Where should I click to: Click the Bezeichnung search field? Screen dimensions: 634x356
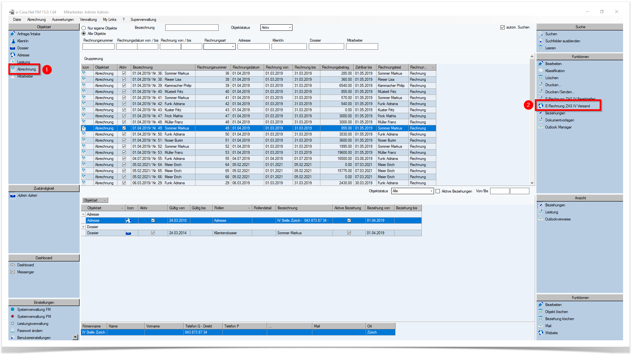click(x=192, y=28)
